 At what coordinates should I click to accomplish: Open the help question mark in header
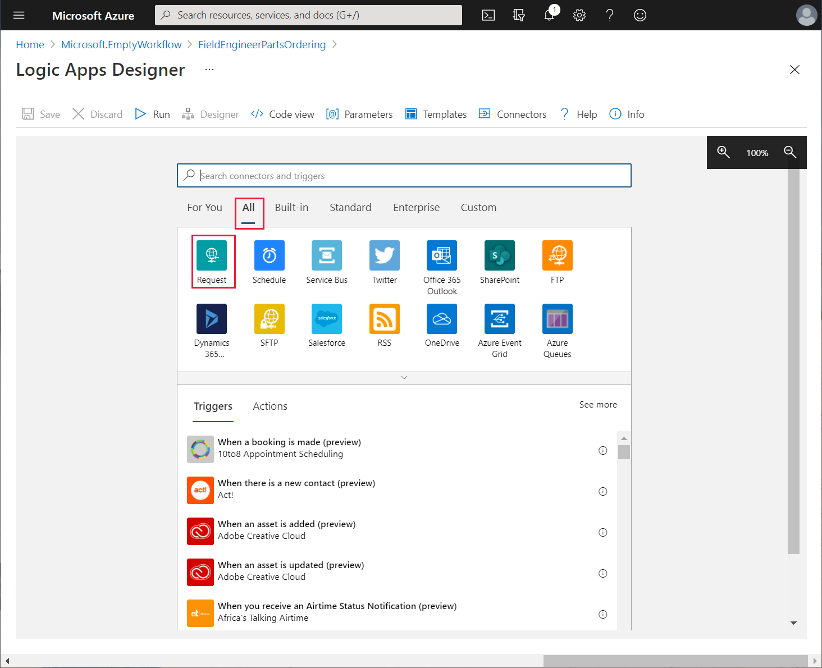[x=610, y=15]
